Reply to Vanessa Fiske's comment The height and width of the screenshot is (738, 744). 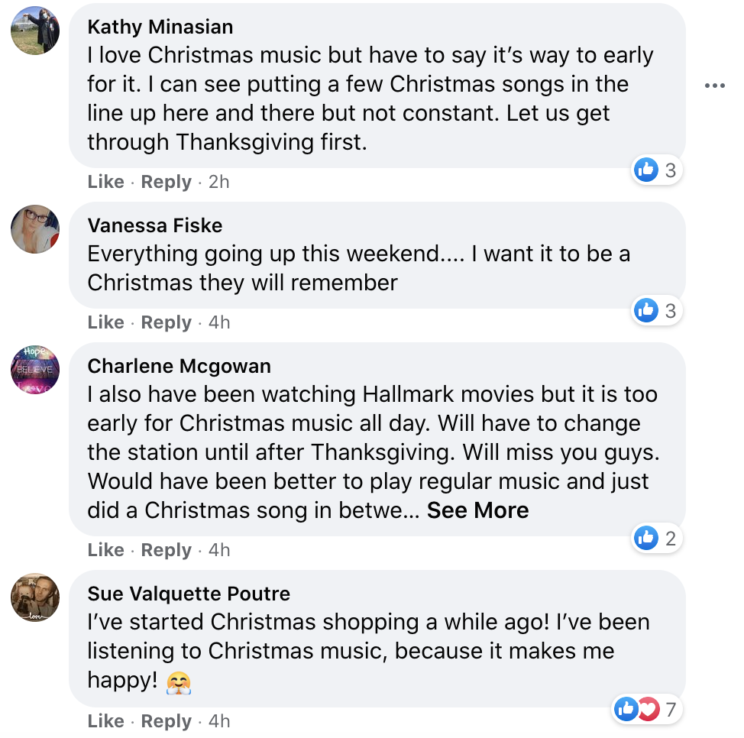click(x=166, y=322)
